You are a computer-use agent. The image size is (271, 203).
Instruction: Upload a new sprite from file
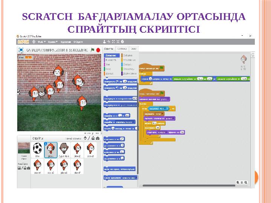(x=93, y=138)
